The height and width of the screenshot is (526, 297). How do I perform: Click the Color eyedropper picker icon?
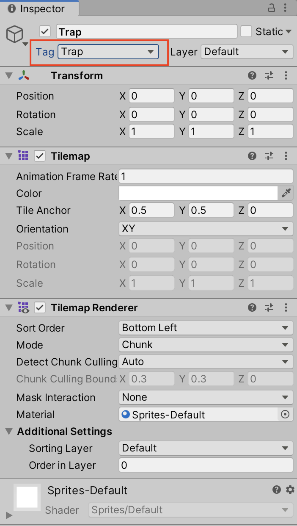pos(286,194)
